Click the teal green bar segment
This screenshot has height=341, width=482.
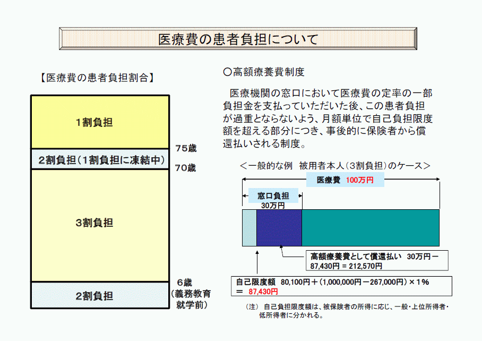(x=371, y=228)
